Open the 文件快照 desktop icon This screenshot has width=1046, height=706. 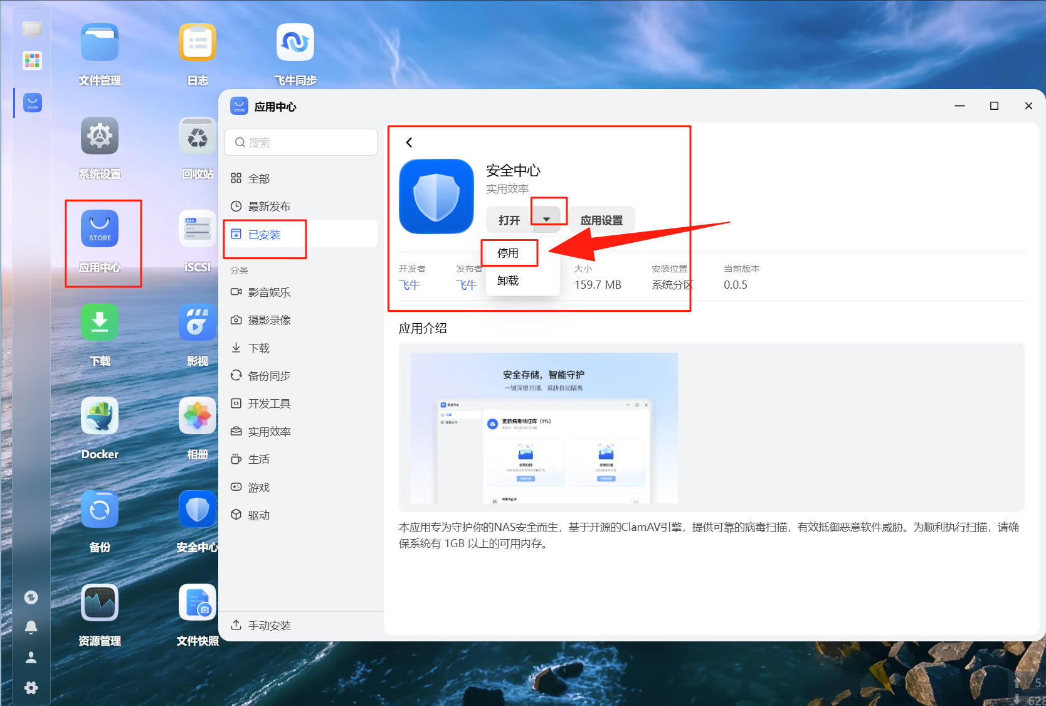click(x=198, y=602)
